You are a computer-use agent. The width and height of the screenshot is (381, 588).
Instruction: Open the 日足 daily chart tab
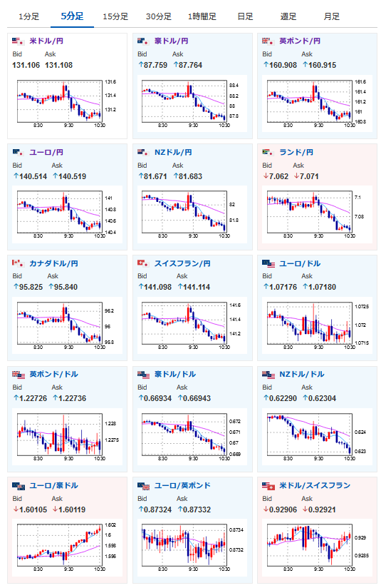[x=245, y=16]
